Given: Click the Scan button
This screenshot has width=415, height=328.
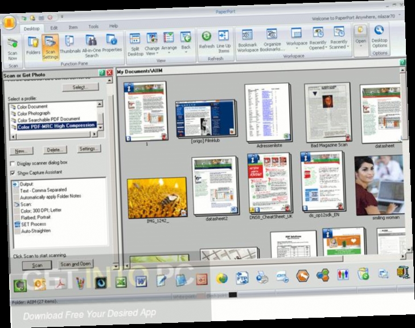Looking at the screenshot, I should pos(37,265).
